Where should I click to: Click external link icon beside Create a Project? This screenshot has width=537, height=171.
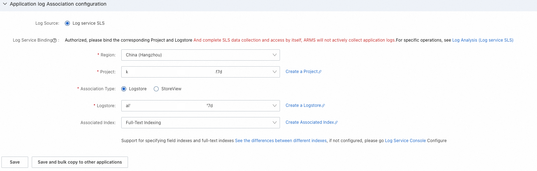320,72
